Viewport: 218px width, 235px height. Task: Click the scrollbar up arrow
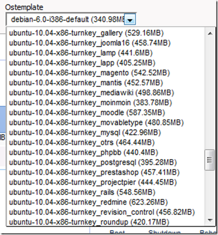coord(210,33)
